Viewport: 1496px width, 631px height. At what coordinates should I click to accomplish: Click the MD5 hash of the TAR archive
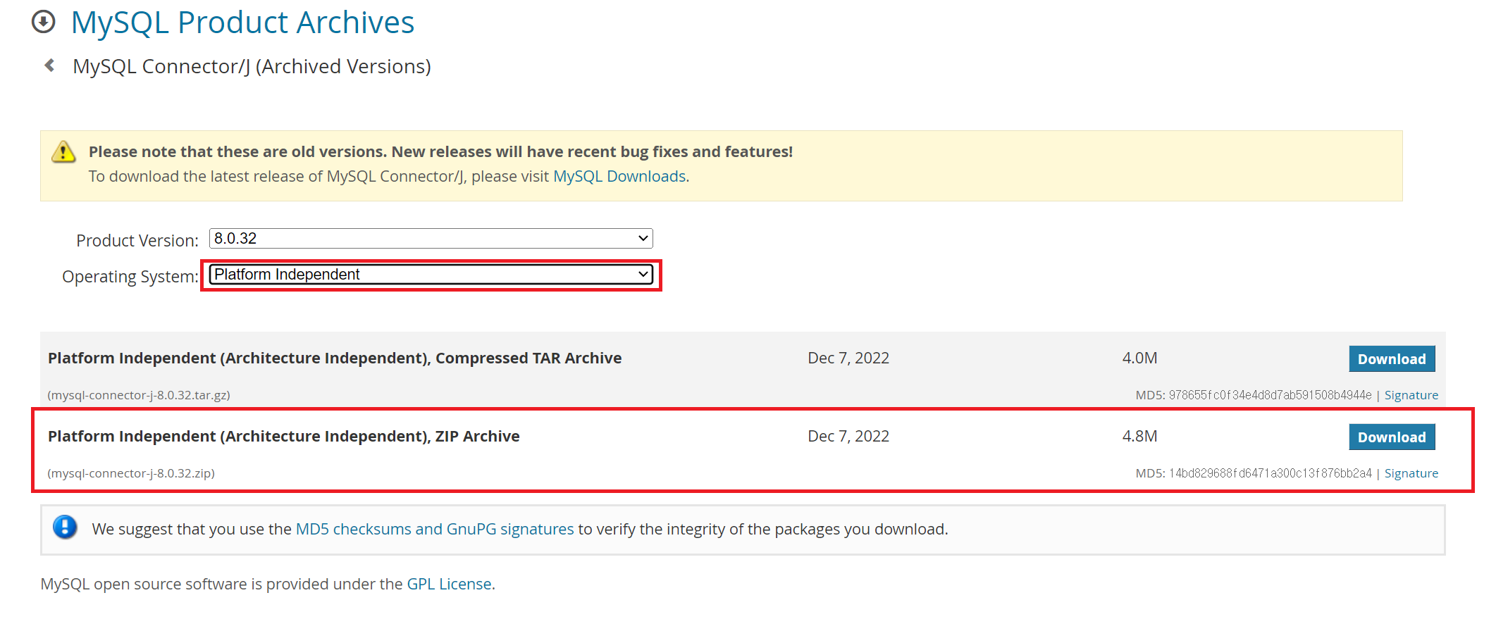point(1270,395)
